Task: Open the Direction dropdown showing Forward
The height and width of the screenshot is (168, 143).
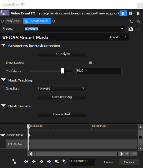Action: [x=62, y=88]
